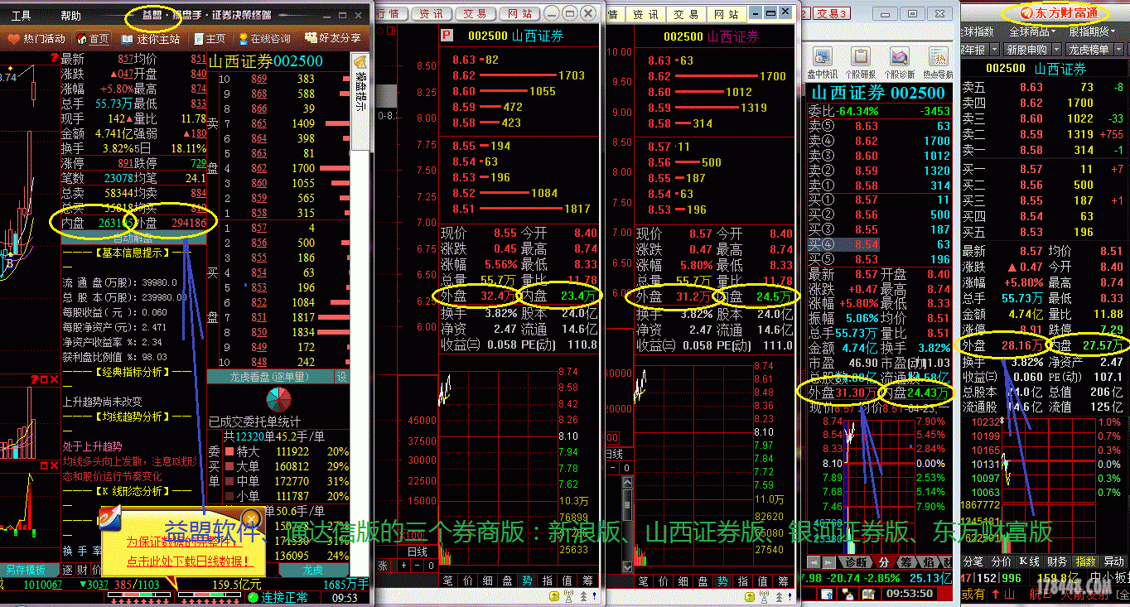The image size is (1130, 607).
Task: Select 盘 tab in third window
Action: (x=701, y=581)
